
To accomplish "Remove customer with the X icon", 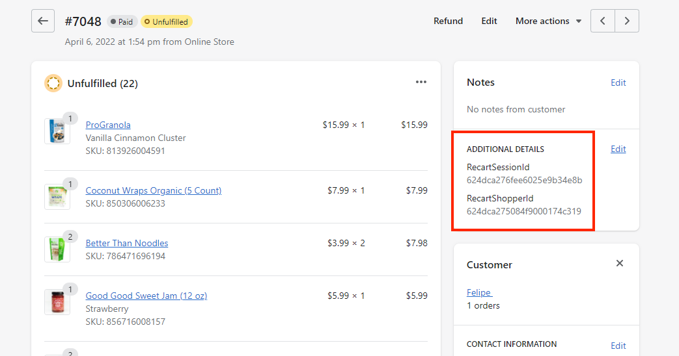I will point(620,263).
